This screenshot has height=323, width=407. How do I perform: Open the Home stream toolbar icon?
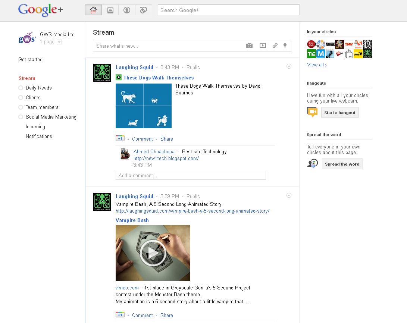pos(93,10)
